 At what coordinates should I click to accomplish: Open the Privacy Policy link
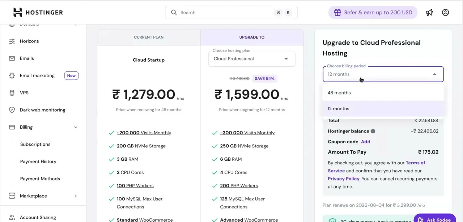(344, 179)
